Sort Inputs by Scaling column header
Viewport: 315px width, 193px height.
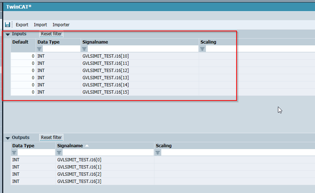pyautogui.click(x=208, y=42)
